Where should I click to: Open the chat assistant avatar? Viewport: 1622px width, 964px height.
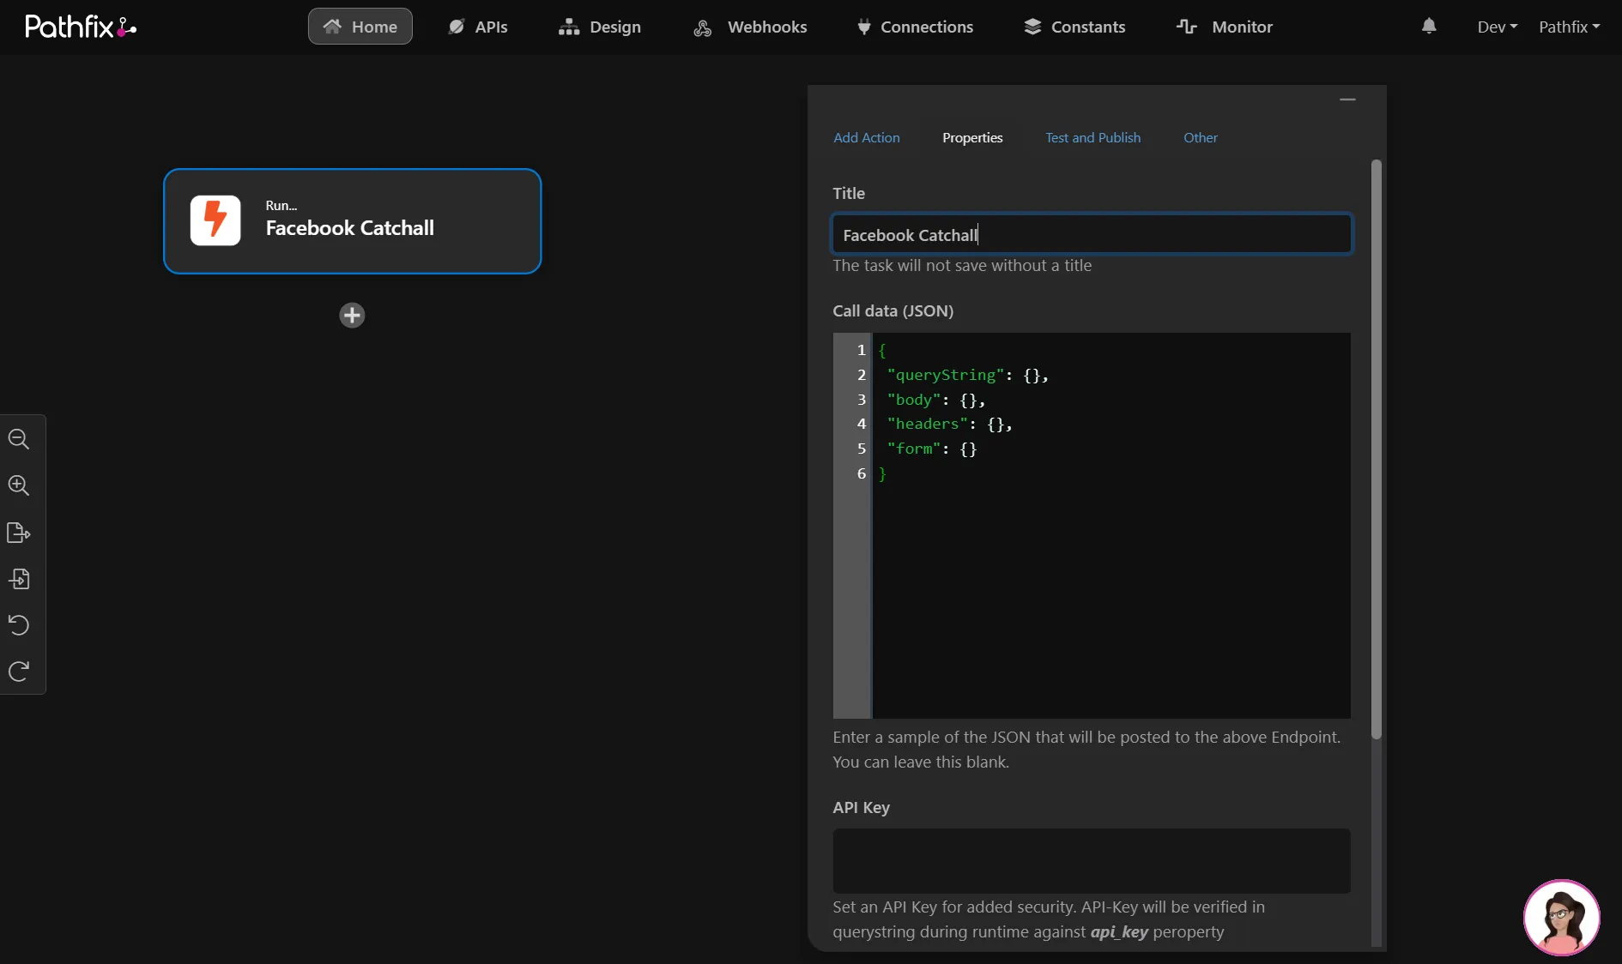(x=1561, y=917)
